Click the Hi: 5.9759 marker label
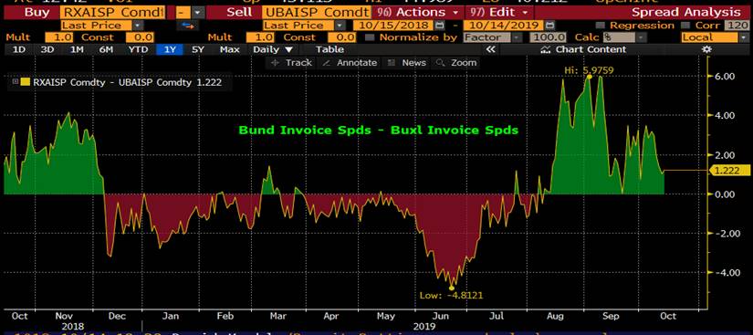 tap(589, 70)
